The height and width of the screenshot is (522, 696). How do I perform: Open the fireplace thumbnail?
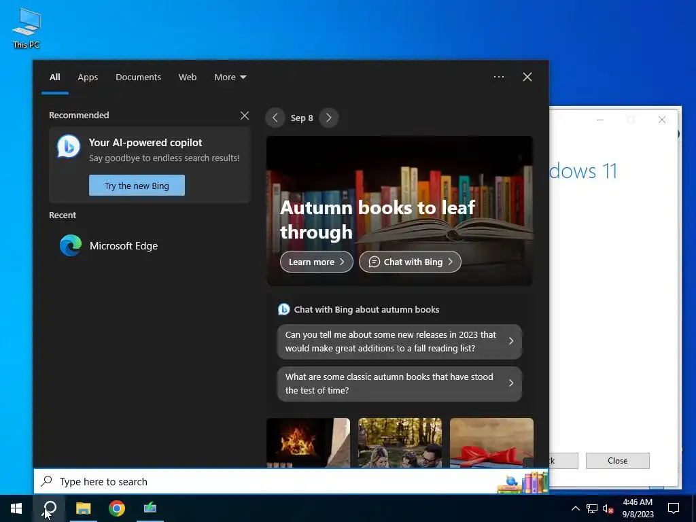(x=308, y=442)
